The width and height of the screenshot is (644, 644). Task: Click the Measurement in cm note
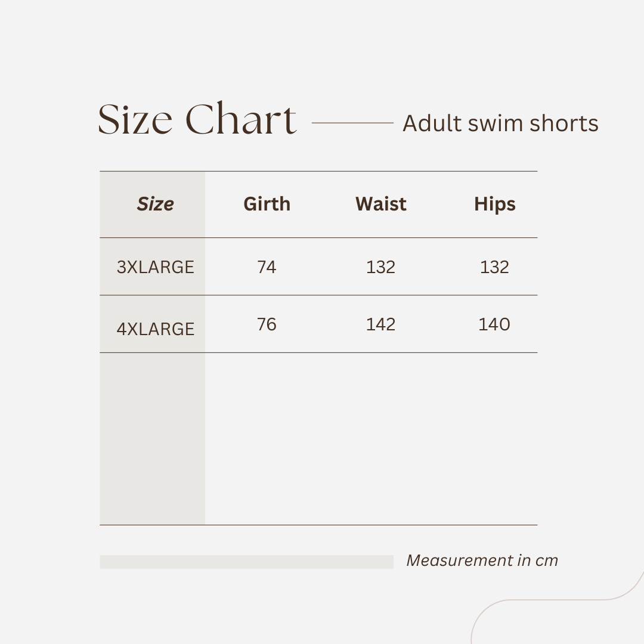point(482,561)
